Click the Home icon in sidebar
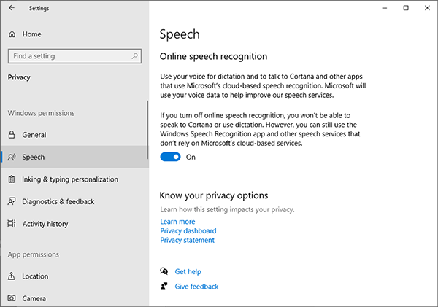The width and height of the screenshot is (438, 307). click(x=12, y=34)
